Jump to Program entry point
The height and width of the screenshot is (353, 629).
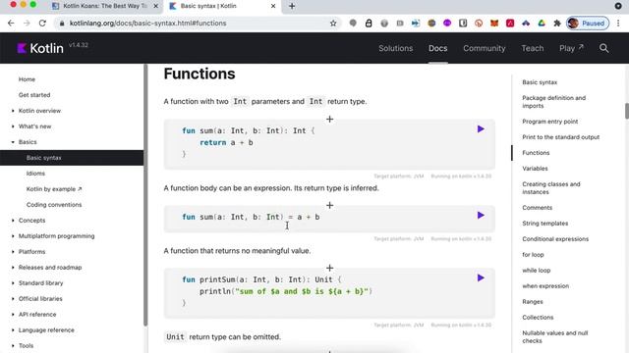pos(550,122)
